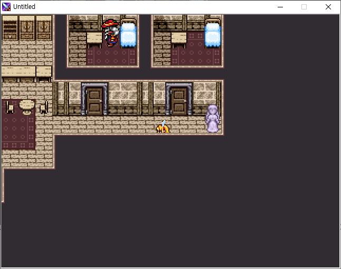Click the disabled maximize button
This screenshot has height=269, width=341.
(x=304, y=7)
